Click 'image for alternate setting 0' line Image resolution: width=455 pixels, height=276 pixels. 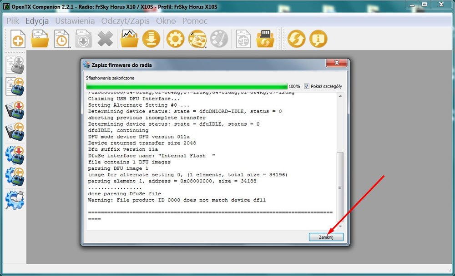(187, 175)
